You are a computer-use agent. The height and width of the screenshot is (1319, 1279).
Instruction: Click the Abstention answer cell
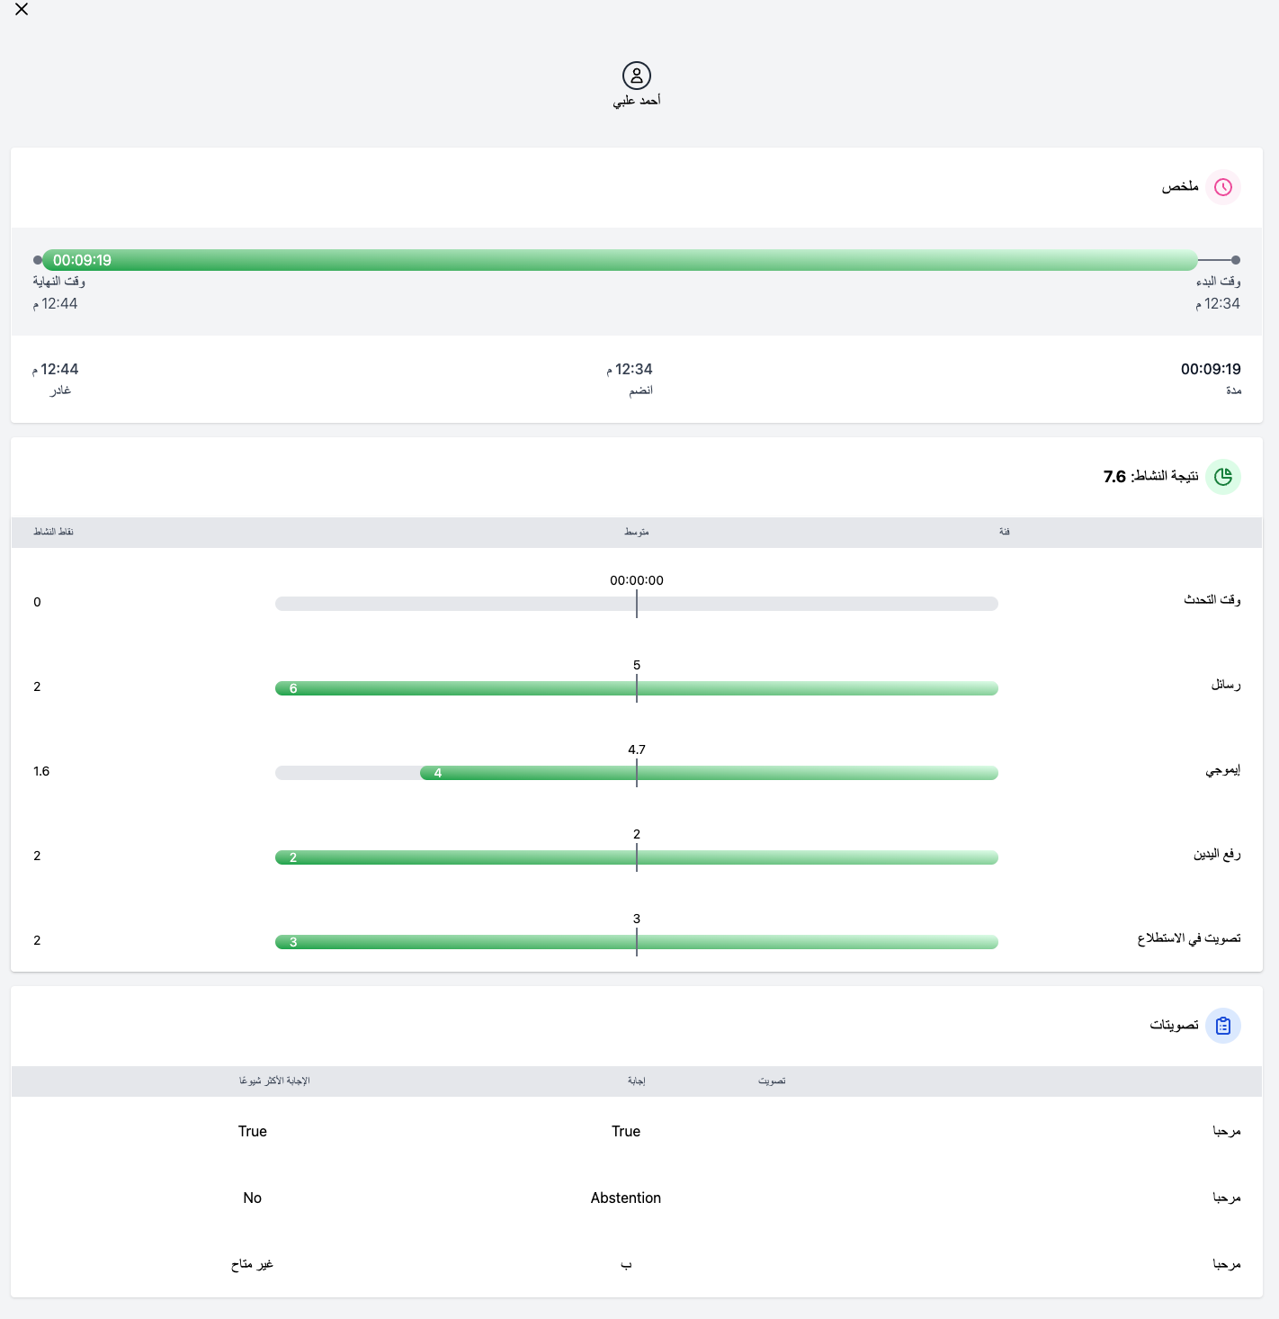point(626,1198)
